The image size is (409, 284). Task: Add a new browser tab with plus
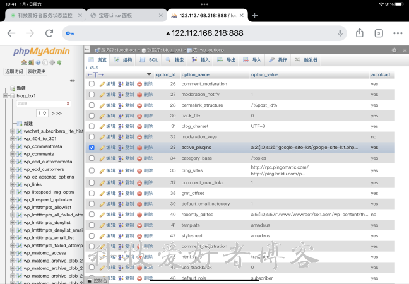click(254, 16)
